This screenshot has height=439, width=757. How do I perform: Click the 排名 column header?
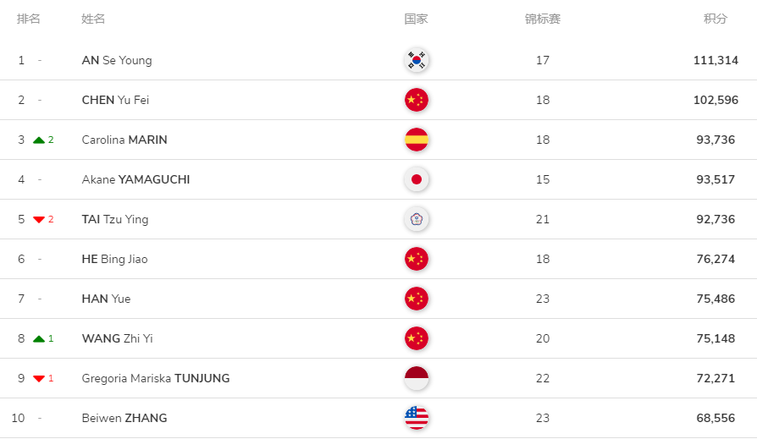click(x=29, y=19)
